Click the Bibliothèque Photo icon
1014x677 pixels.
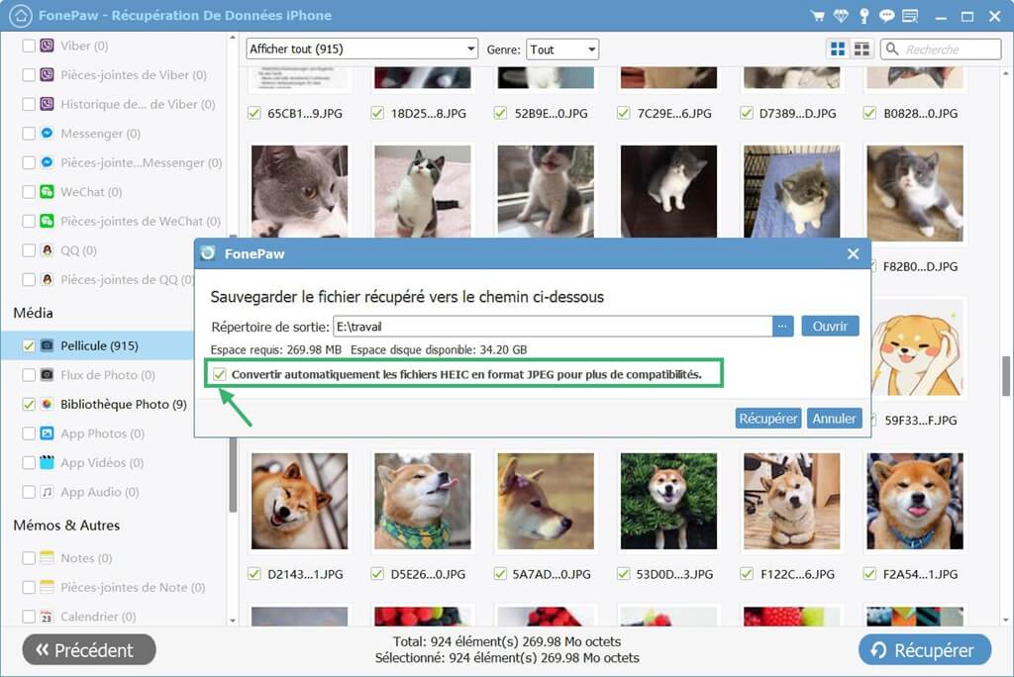(48, 404)
